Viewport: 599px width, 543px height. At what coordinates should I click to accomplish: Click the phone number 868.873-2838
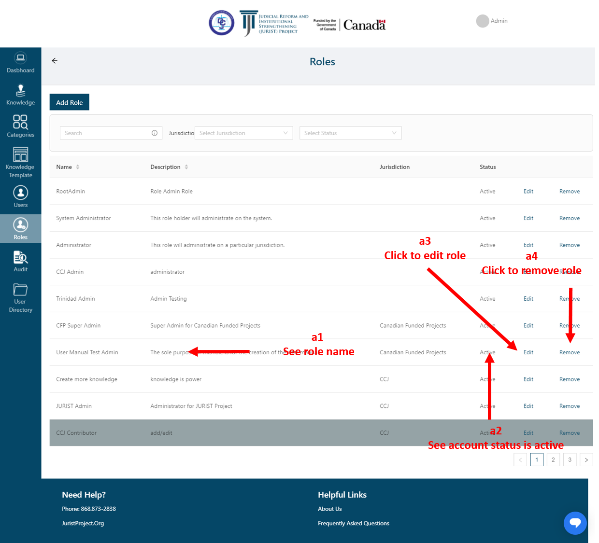[99, 509]
